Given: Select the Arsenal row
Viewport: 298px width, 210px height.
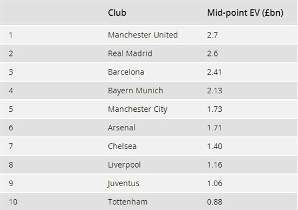Looking at the screenshot, I should click(x=148, y=128).
